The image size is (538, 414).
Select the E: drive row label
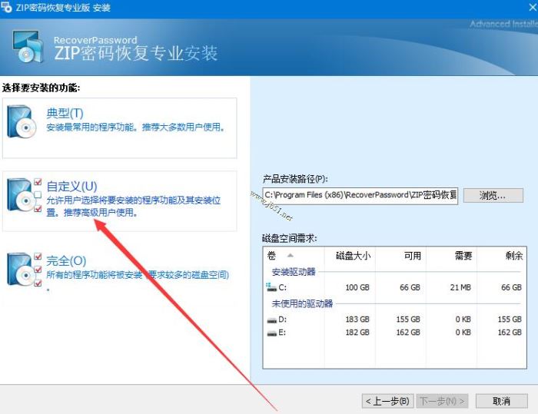(282, 333)
